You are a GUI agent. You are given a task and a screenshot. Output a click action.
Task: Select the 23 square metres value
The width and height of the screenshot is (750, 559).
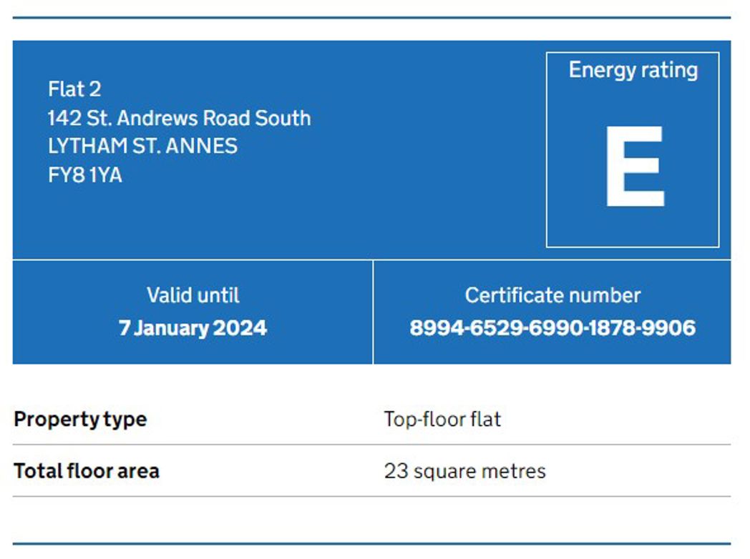pos(465,471)
